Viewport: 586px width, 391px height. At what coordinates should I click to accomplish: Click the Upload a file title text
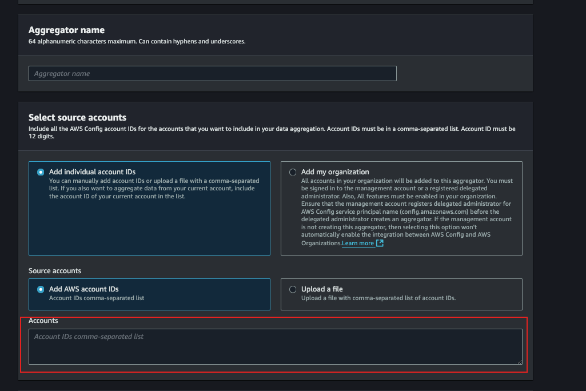point(322,289)
